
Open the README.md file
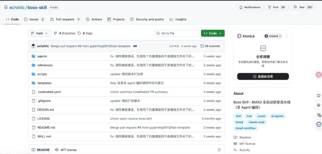point(46,127)
